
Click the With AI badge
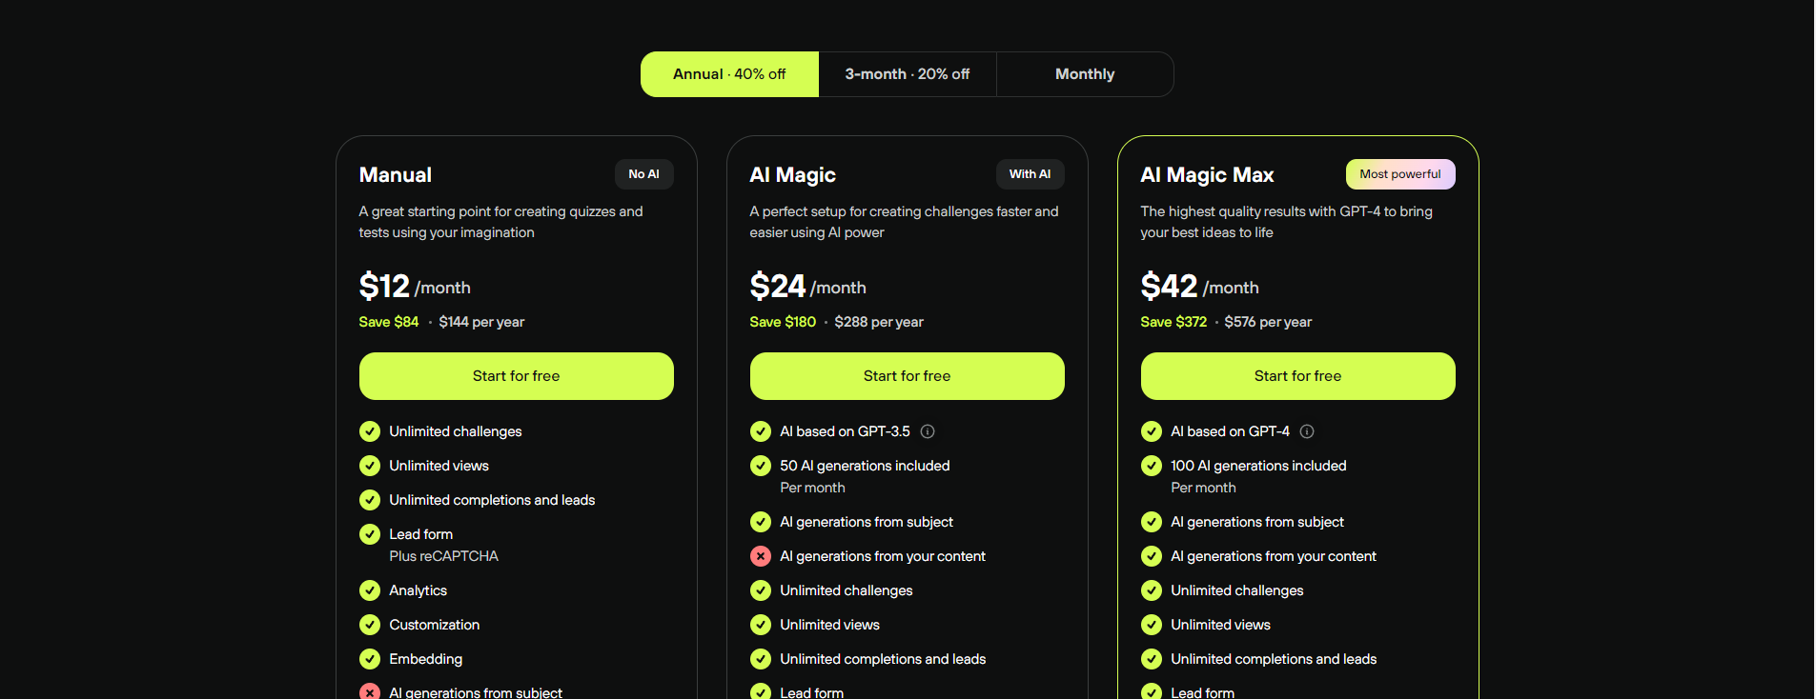(1030, 174)
